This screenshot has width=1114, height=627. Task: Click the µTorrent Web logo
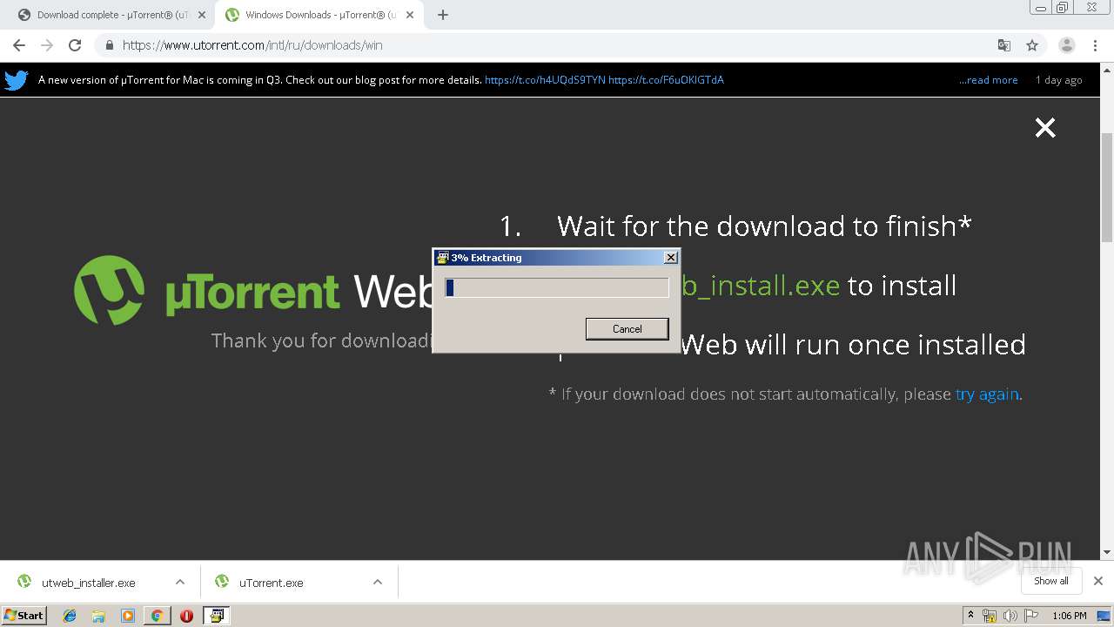point(252,290)
